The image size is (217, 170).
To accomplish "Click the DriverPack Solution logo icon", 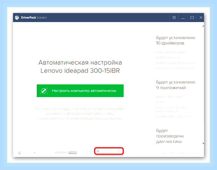I will [x=17, y=18].
